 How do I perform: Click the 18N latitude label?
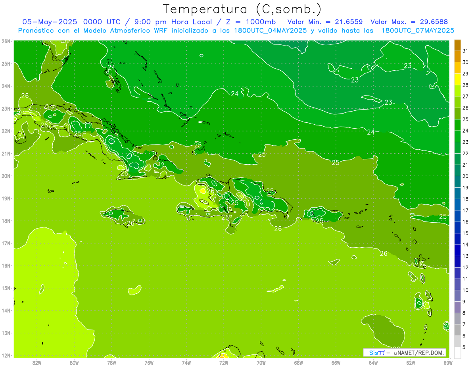6,221
